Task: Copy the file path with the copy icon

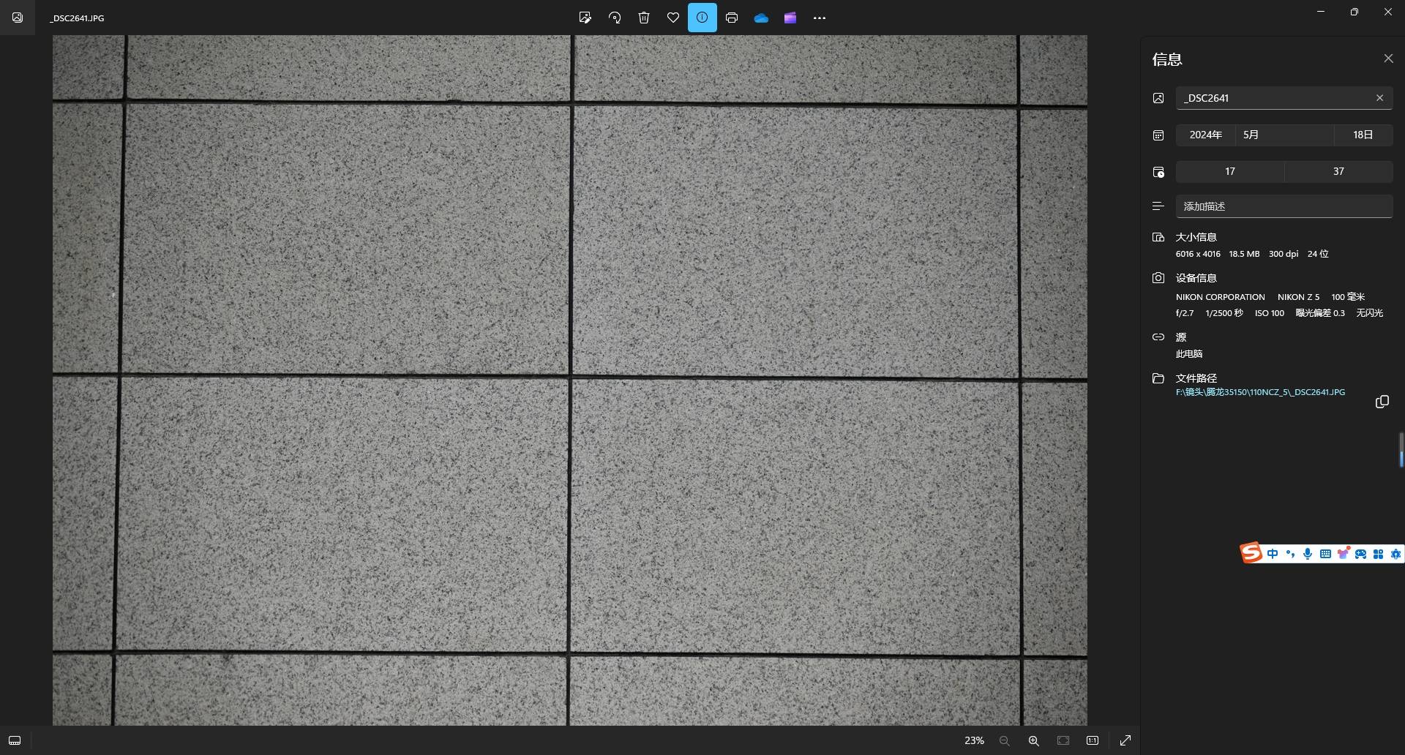Action: [1382, 402]
